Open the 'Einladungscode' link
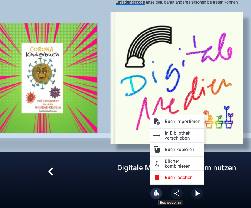 click(130, 2)
